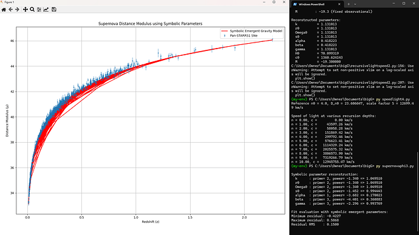Click the 'py supernovaphi3.py' command line

tap(395, 166)
